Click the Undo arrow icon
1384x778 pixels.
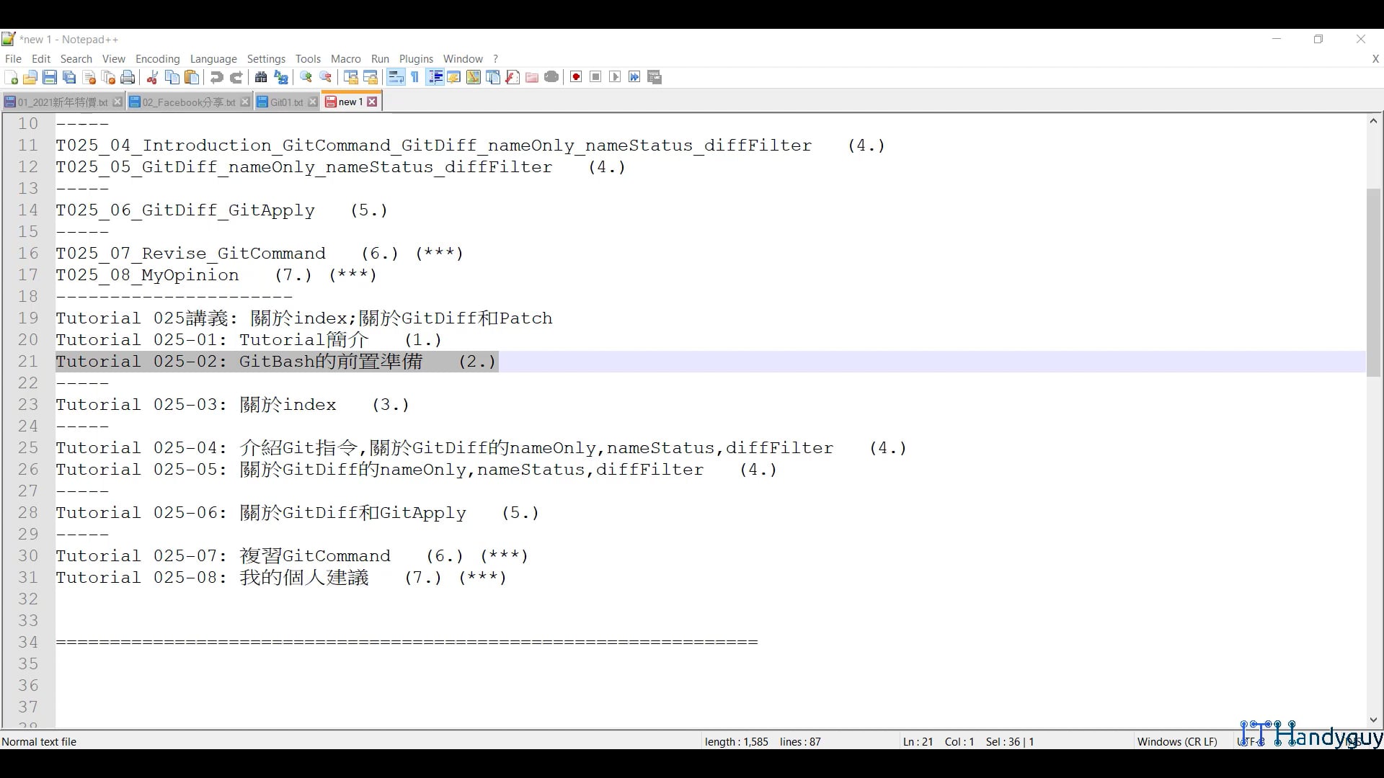click(x=216, y=77)
